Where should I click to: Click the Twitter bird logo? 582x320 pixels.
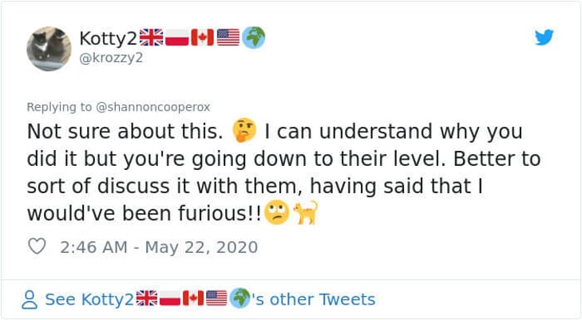pos(544,37)
